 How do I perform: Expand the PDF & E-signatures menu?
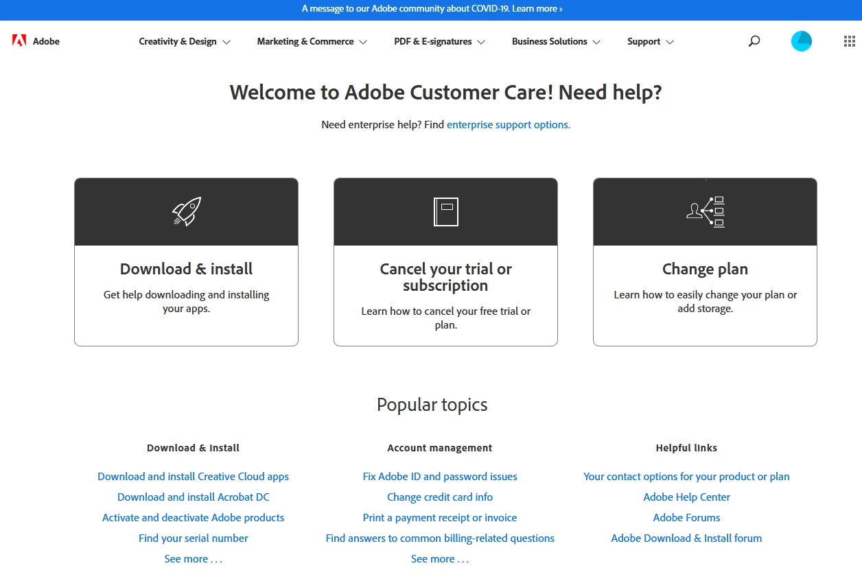[x=439, y=41]
